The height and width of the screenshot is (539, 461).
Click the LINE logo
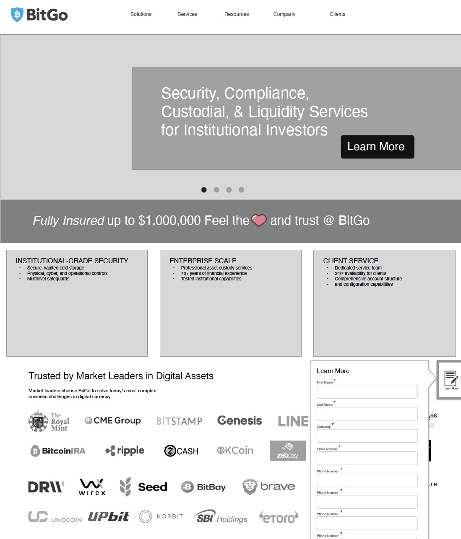[x=293, y=421]
